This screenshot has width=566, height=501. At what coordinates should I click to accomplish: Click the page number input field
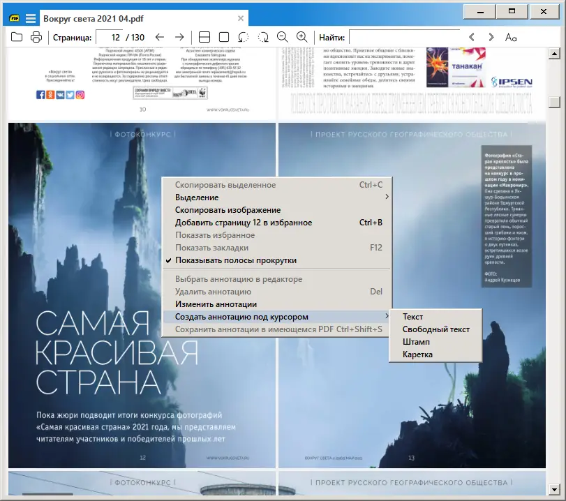tap(109, 37)
